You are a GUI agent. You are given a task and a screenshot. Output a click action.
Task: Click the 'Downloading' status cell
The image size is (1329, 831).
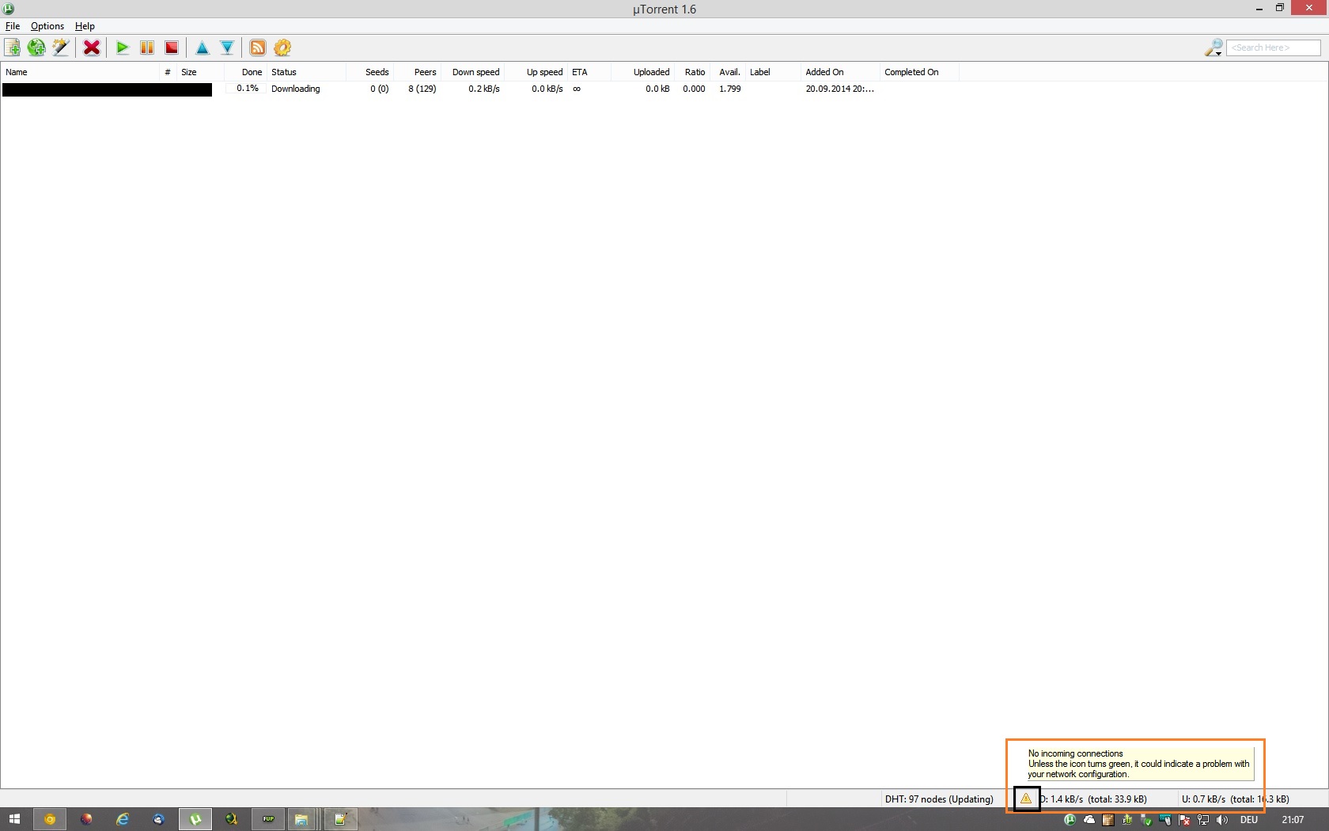click(x=296, y=89)
